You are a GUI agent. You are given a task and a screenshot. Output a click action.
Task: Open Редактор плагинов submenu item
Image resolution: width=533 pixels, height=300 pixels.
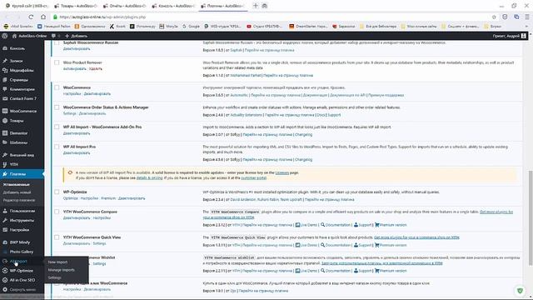coord(19,200)
